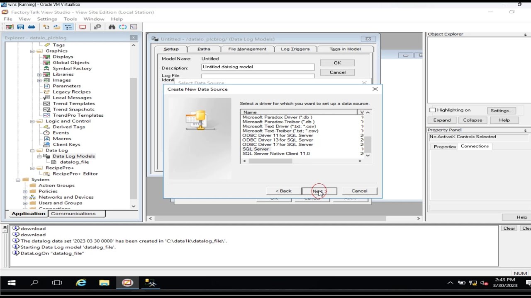531x298 pixels.
Task: Select SQL Server Native Client 11.0 driver
Action: pos(276,154)
